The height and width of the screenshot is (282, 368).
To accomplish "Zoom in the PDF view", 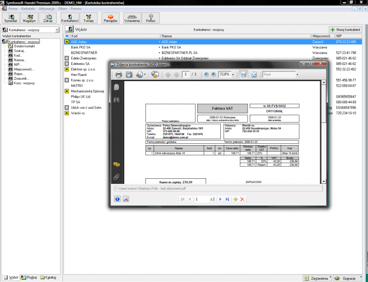I will [213, 75].
